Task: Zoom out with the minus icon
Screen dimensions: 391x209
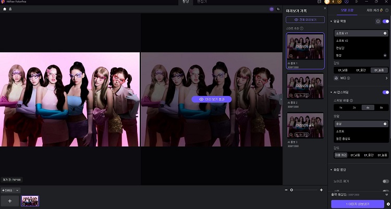Action: [286, 190]
